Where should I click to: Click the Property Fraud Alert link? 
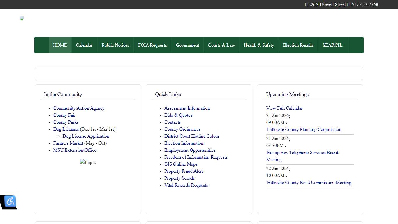[184, 171]
